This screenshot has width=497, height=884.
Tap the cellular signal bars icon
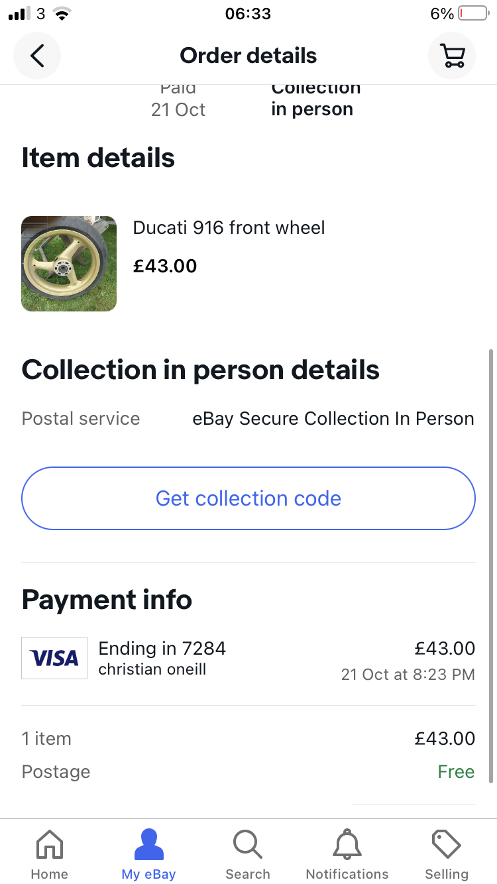coord(20,14)
